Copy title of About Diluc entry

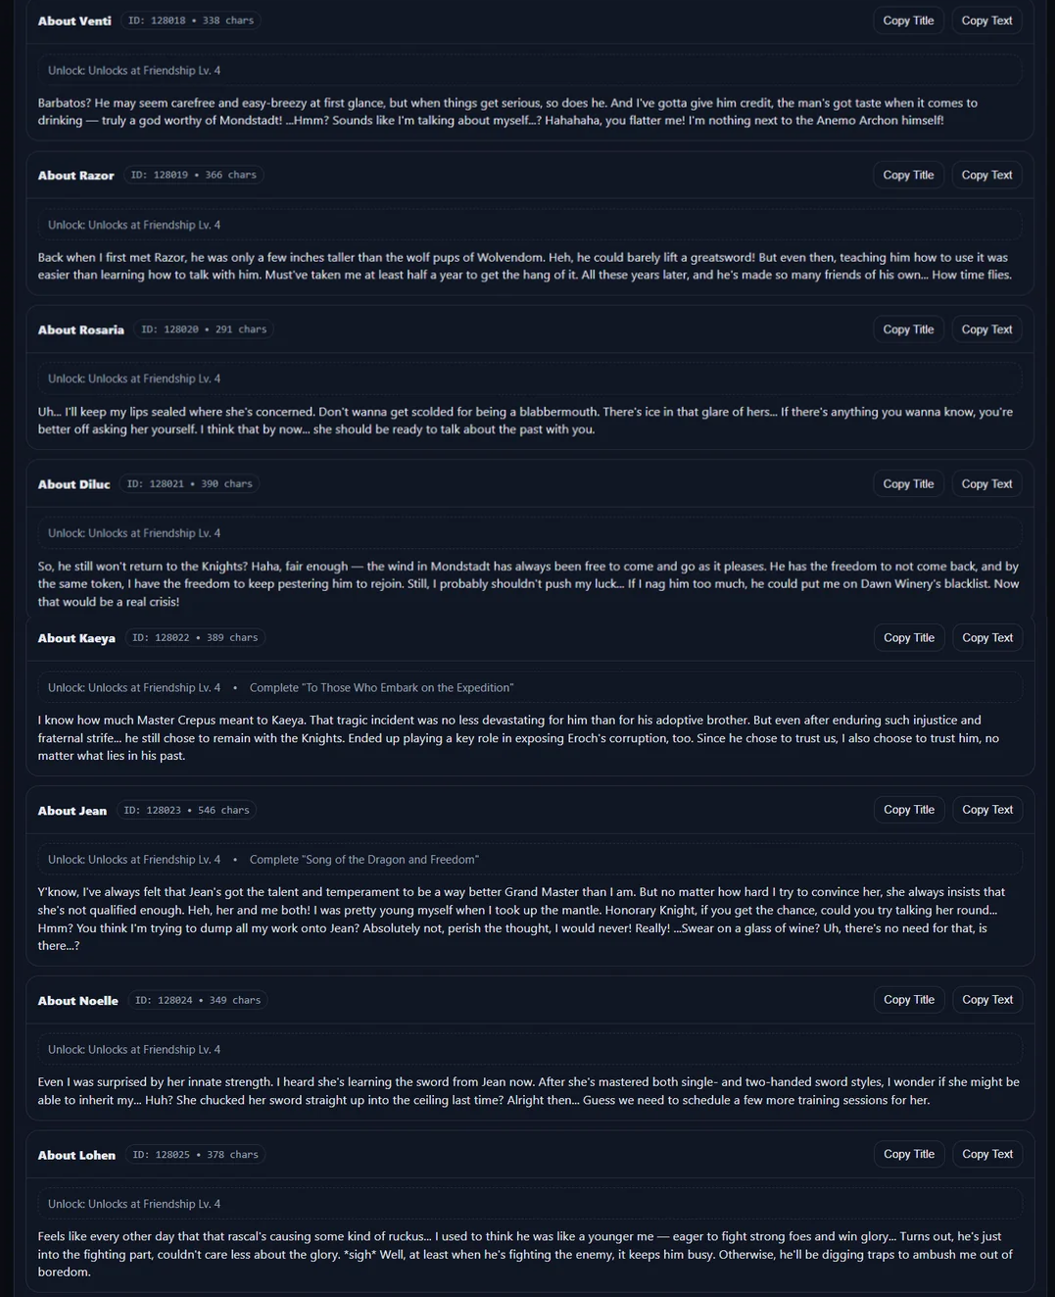click(x=908, y=484)
